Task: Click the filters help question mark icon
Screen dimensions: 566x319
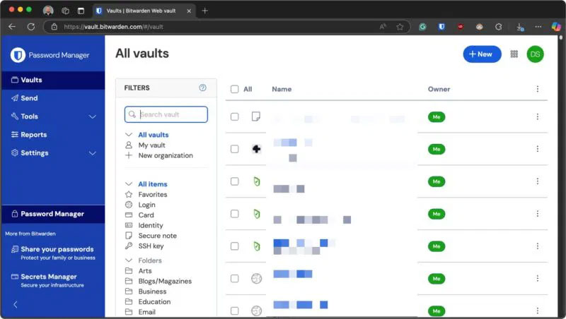Action: pyautogui.click(x=202, y=88)
